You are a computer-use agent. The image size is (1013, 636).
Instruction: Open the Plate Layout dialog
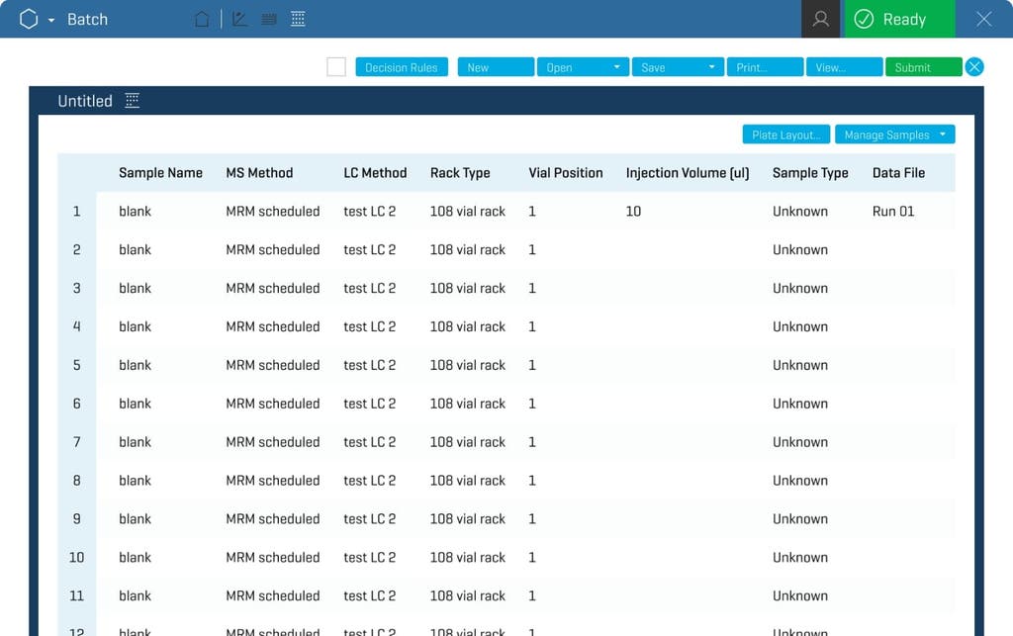785,134
